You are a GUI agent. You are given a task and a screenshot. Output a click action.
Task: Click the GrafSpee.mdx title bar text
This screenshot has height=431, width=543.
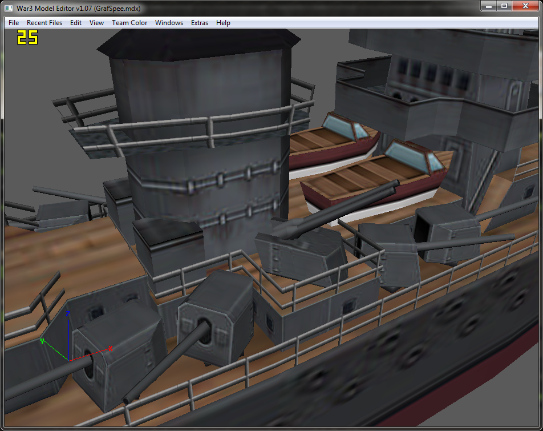coord(117,9)
